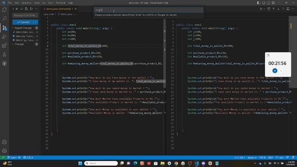
Task: Close the demo.java (Untracked) tab
Action: (x=76, y=9)
